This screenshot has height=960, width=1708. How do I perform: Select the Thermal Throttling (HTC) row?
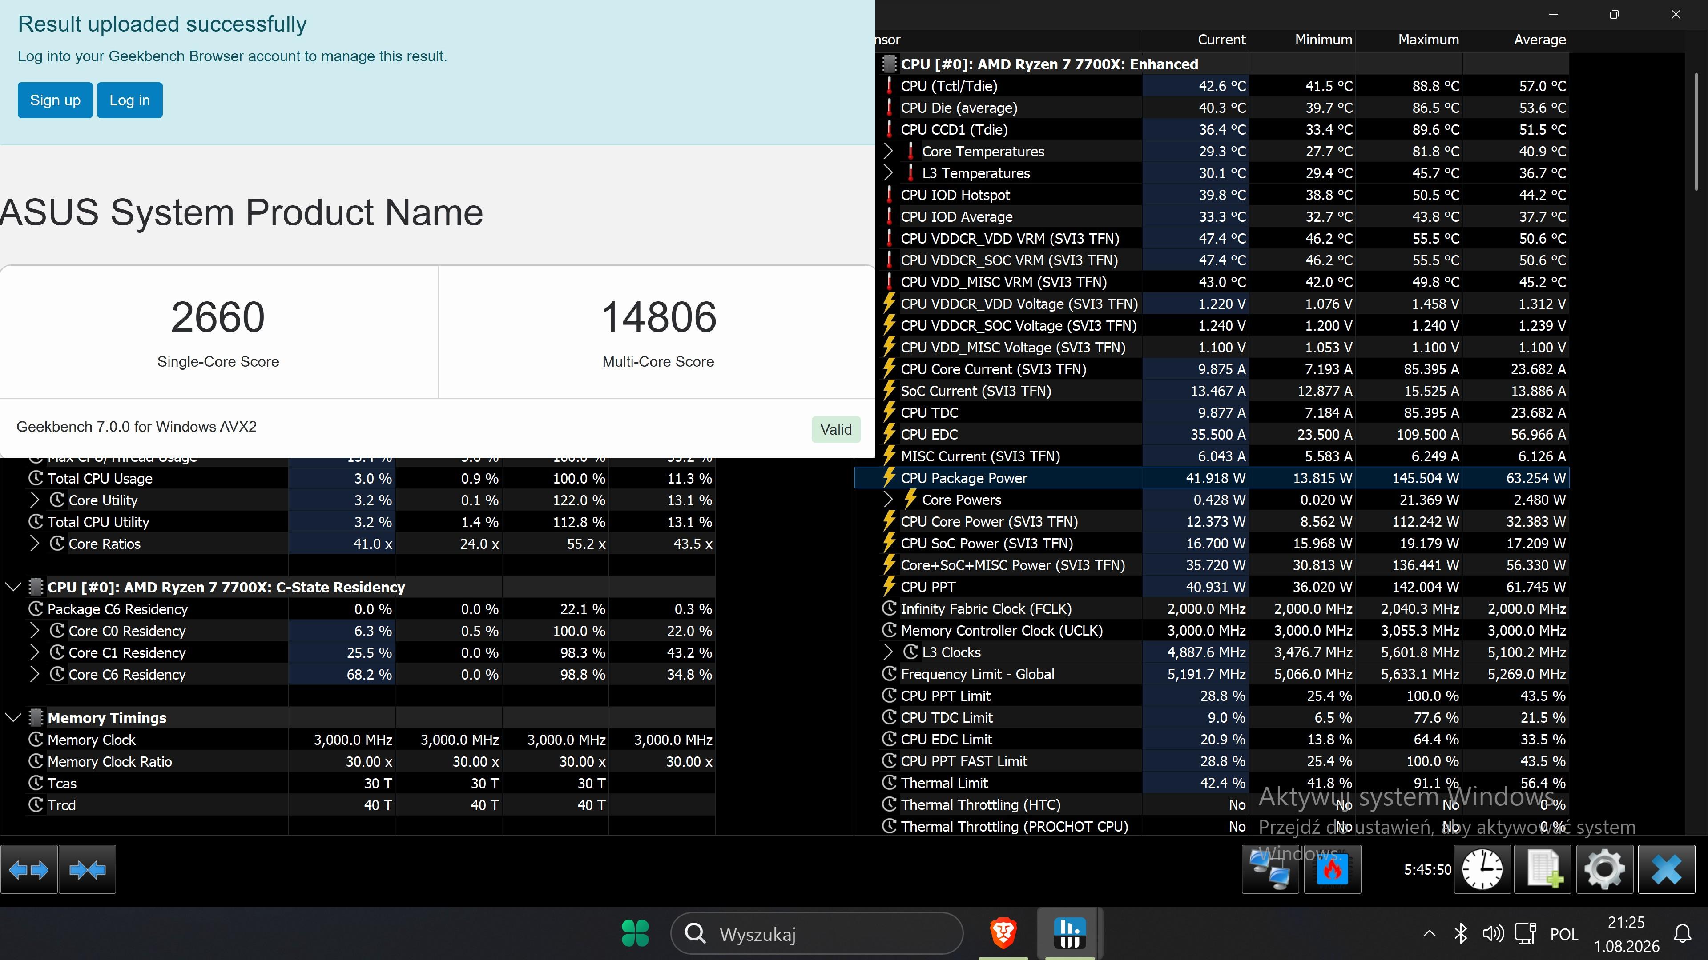1212,804
